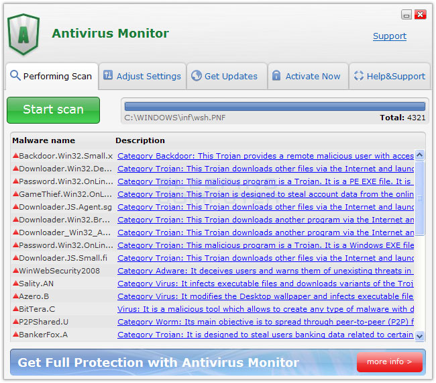Open the Get Updates tab
The height and width of the screenshot is (383, 436).
[x=227, y=76]
